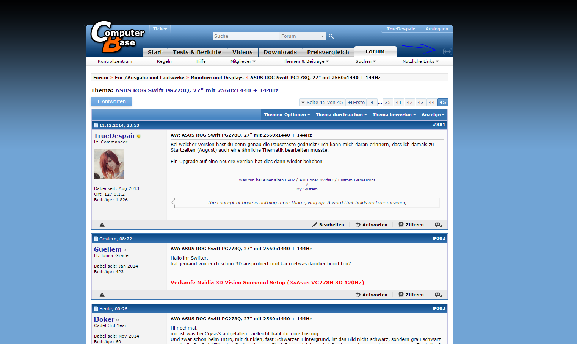
Task: Switch to Tests & Berichte tab
Action: coord(197,52)
